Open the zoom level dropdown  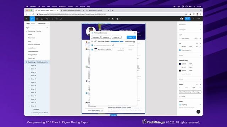pyautogui.click(x=199, y=19)
